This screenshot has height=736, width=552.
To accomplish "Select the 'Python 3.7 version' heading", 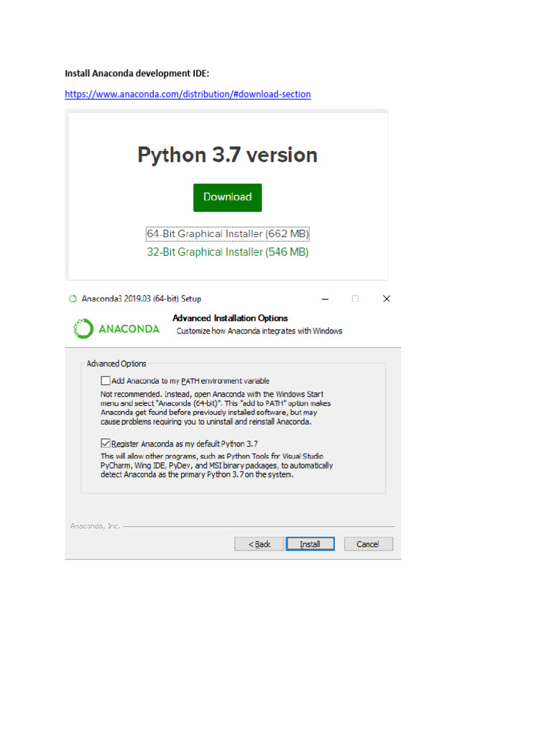I will coord(228,155).
